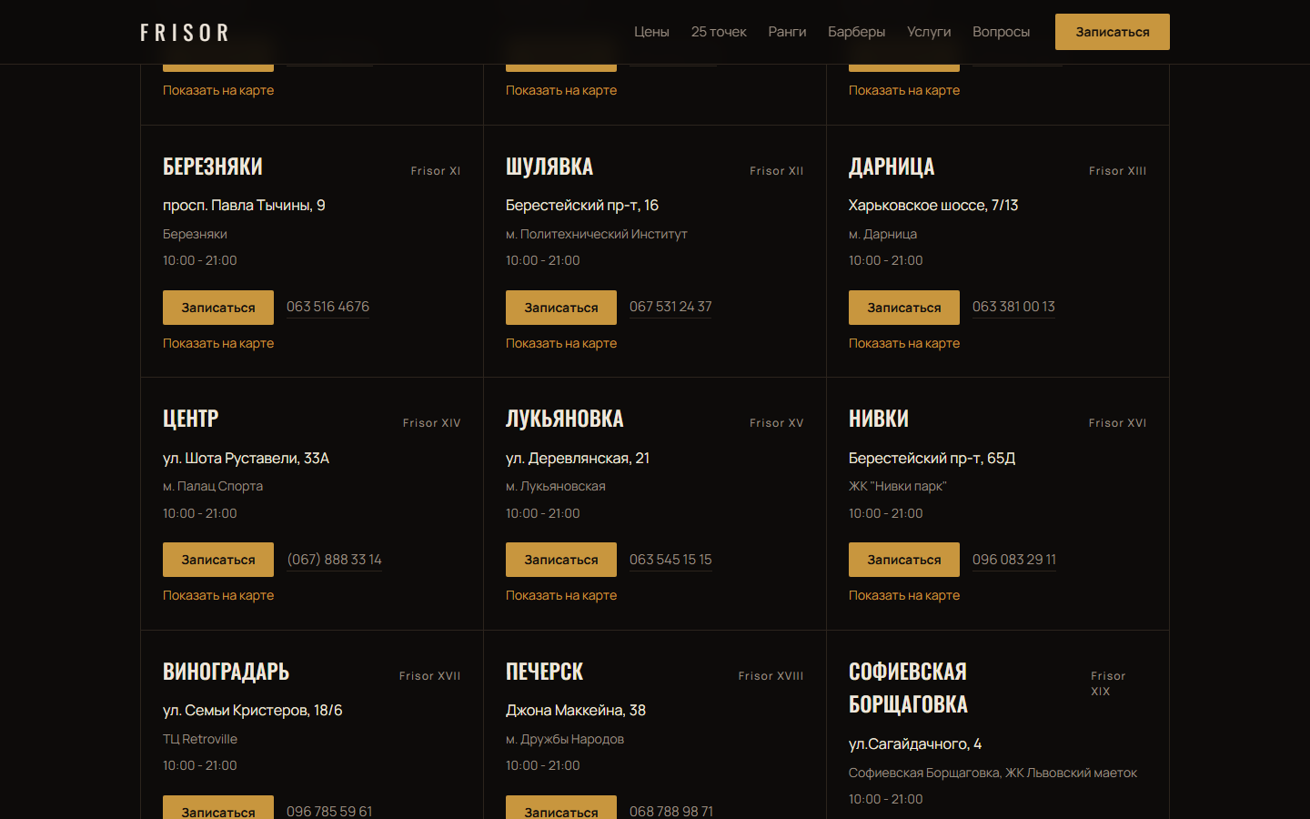Screen dimensions: 1310x819
Task: Open the Цены menu item
Action: tap(651, 32)
